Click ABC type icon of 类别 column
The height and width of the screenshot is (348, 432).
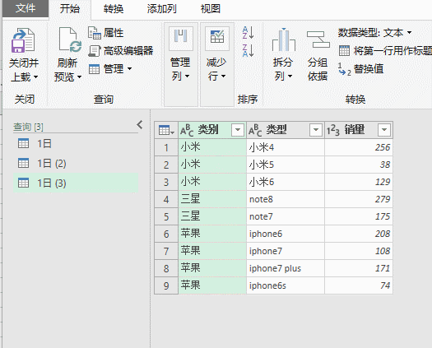point(187,130)
